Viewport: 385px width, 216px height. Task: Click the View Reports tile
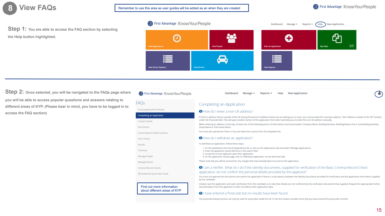point(277,61)
